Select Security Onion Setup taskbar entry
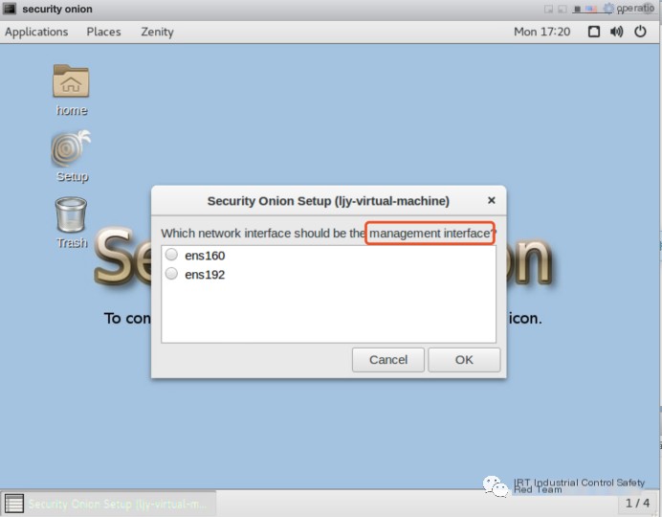Screen dimensions: 662x517 pyautogui.click(x=108, y=504)
